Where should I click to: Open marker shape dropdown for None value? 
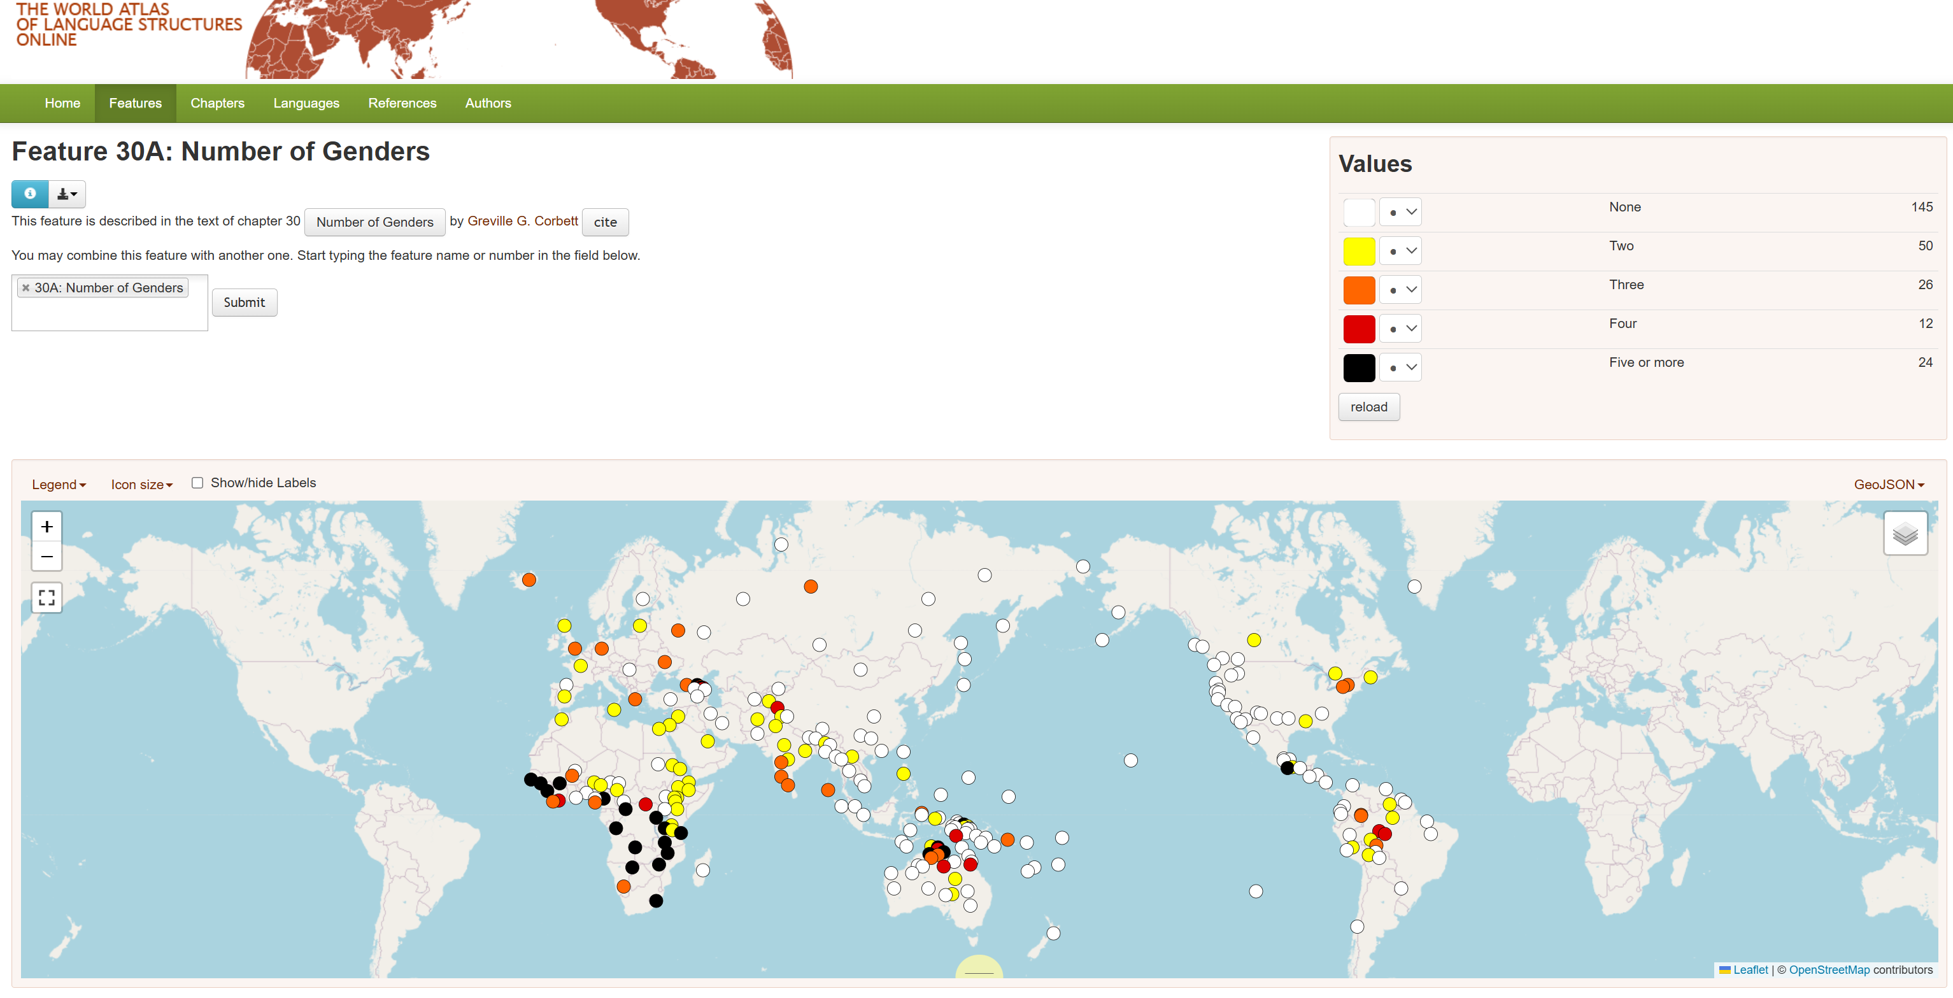click(1400, 212)
